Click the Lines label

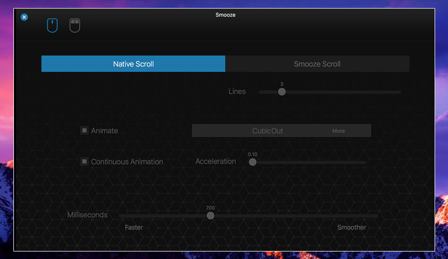coord(237,92)
